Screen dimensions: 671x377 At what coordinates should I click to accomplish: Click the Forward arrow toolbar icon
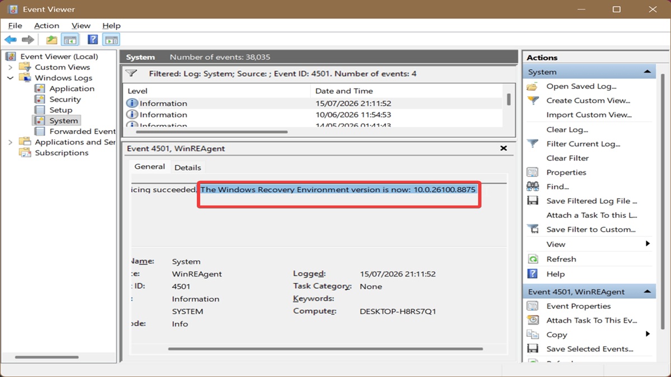click(28, 40)
